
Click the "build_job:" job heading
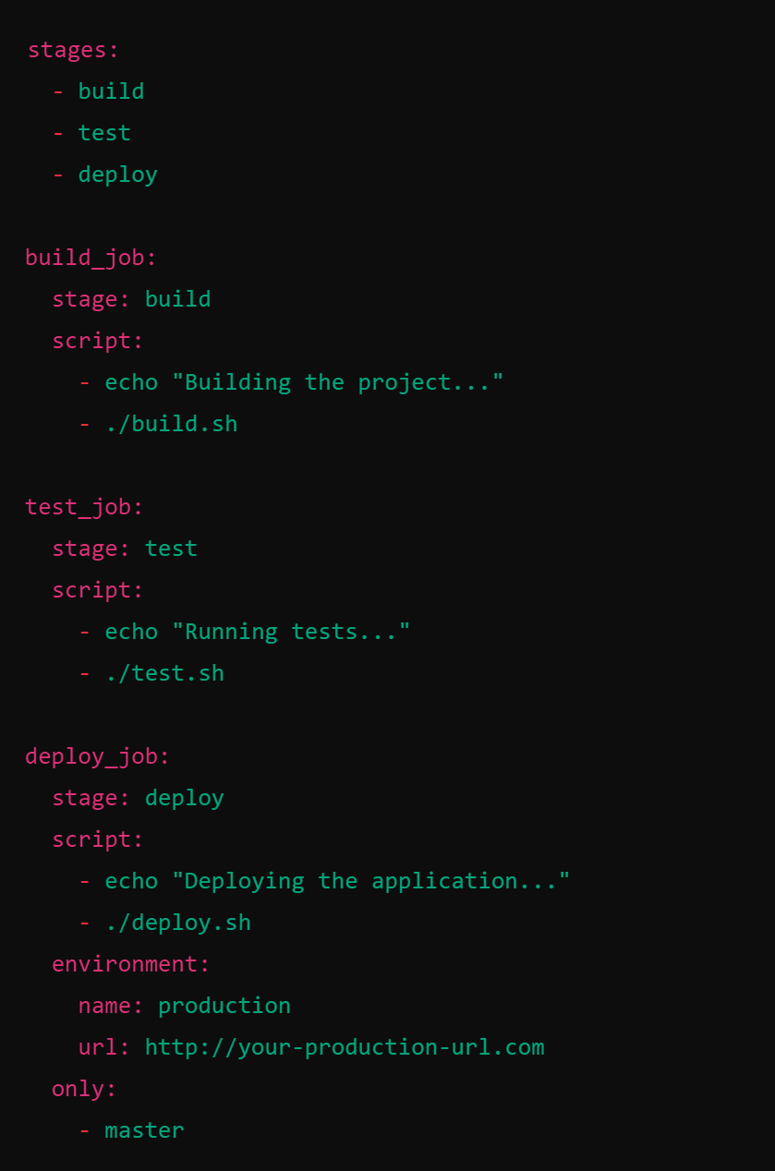91,258
